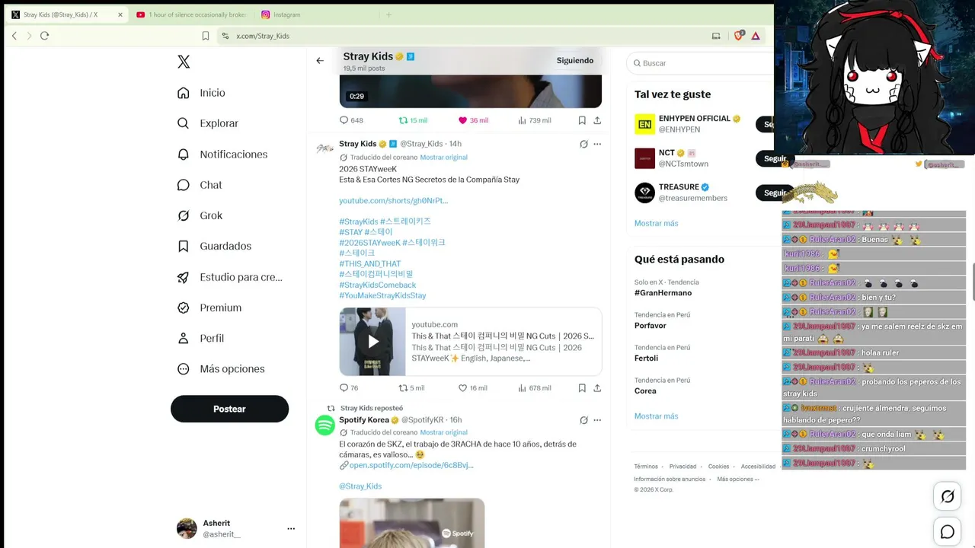Open Perfil from the sidebar
The width and height of the screenshot is (975, 548).
coord(200,338)
